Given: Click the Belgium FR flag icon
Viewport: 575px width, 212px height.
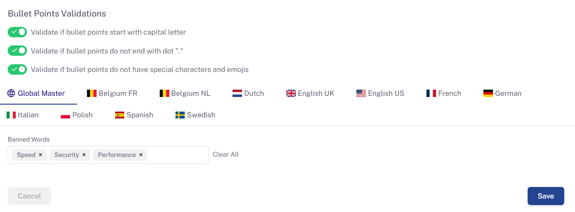Looking at the screenshot, I should [92, 93].
